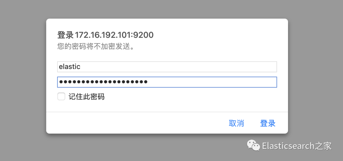
Task: Click the word elastic inside username box
Action: point(70,66)
